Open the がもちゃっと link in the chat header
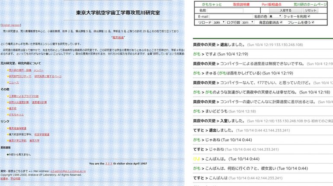This screenshot has height=186, width=333. (212, 4)
